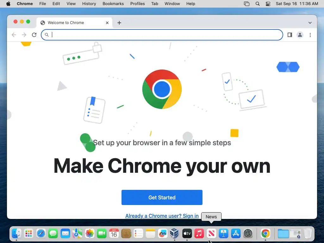
Task: Expand the tab search chevron
Action: tap(310, 23)
